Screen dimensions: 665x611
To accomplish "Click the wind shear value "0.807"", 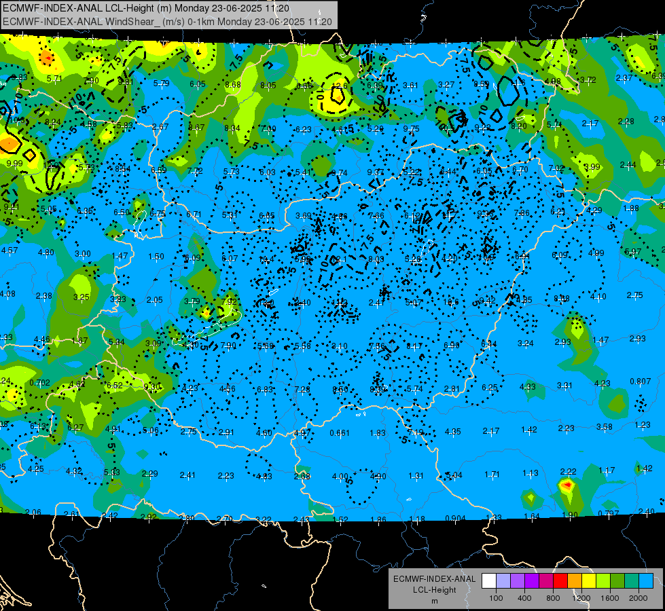I will coord(641,381).
